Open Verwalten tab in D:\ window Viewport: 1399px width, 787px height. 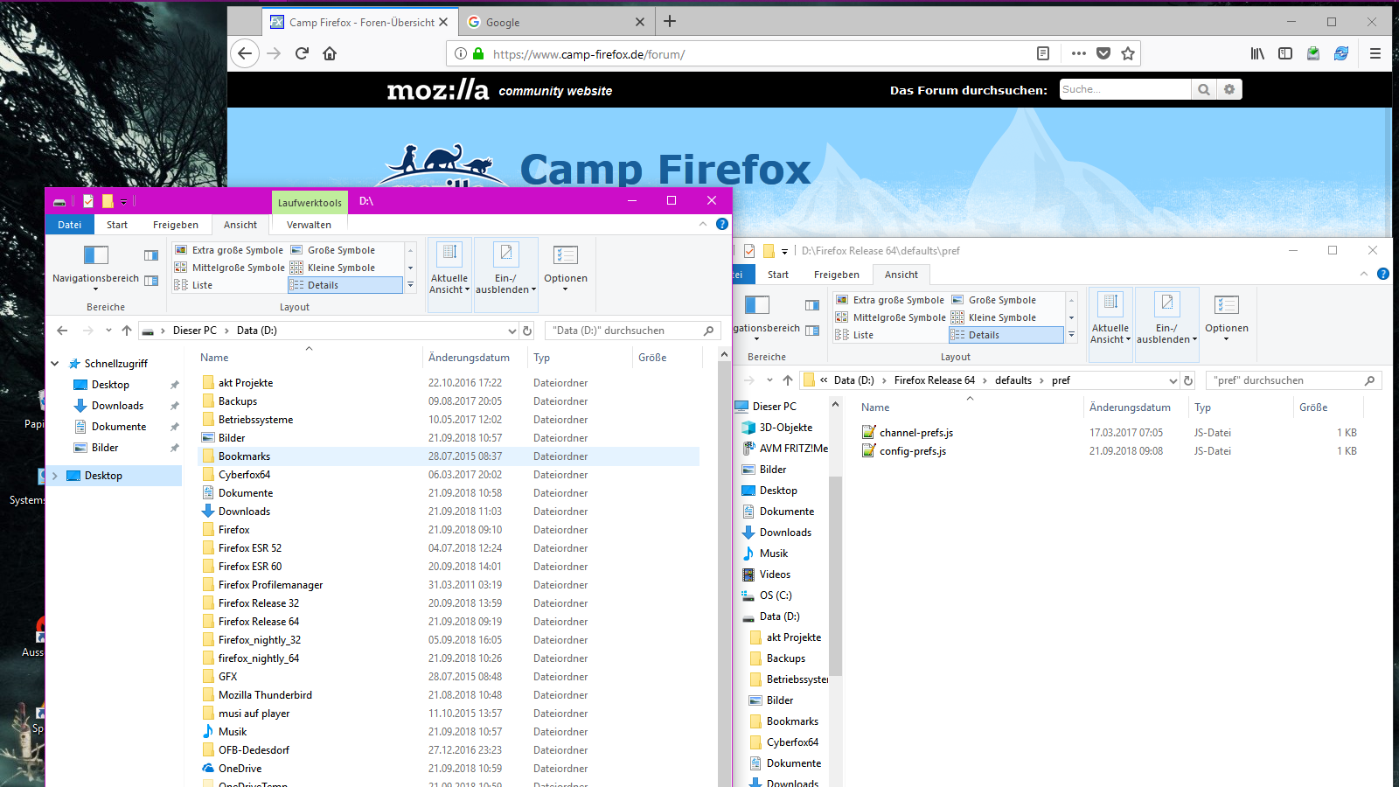309,225
